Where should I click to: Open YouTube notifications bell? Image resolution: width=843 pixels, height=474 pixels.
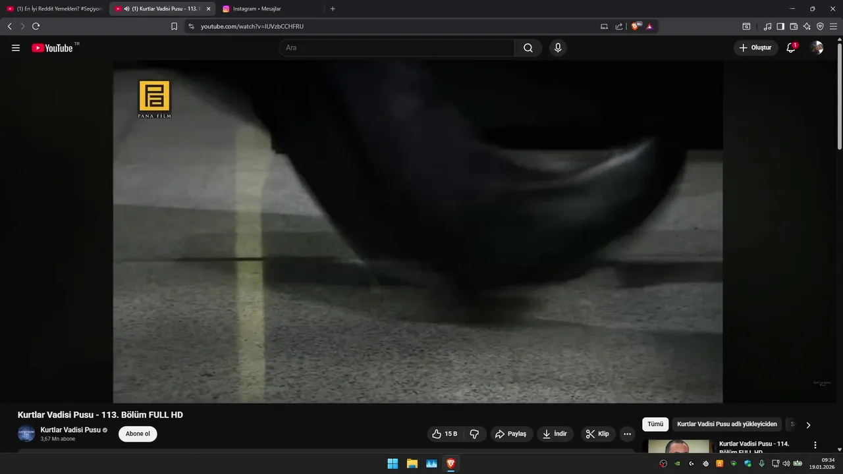pyautogui.click(x=791, y=48)
